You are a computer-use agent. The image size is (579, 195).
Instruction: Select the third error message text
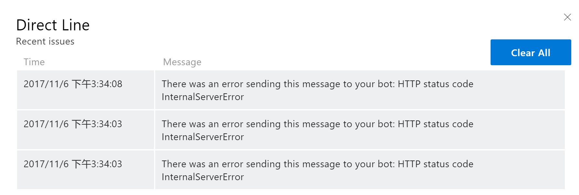pos(317,170)
